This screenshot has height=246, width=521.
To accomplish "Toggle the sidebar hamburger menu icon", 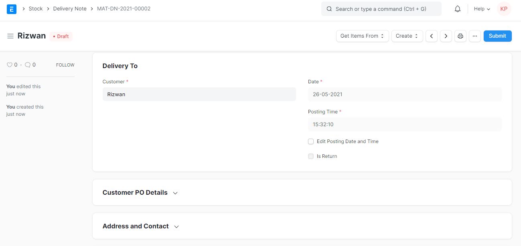I will (10, 36).
